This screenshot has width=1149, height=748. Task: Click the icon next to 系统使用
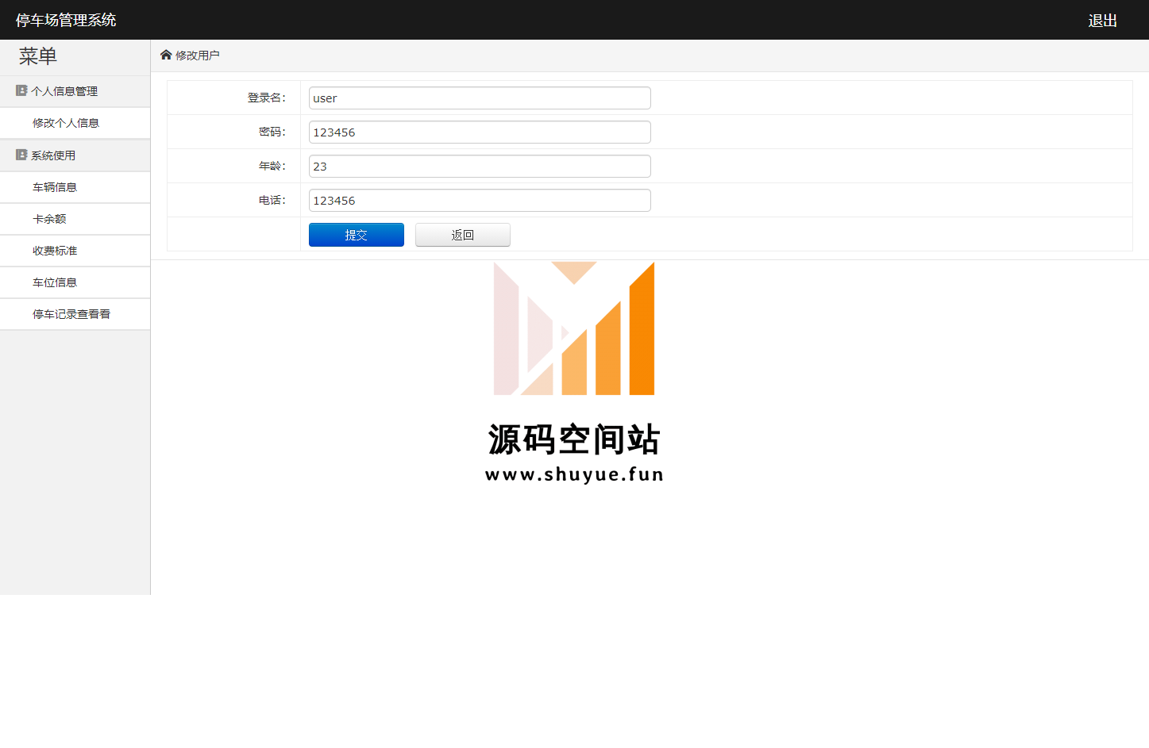[21, 155]
